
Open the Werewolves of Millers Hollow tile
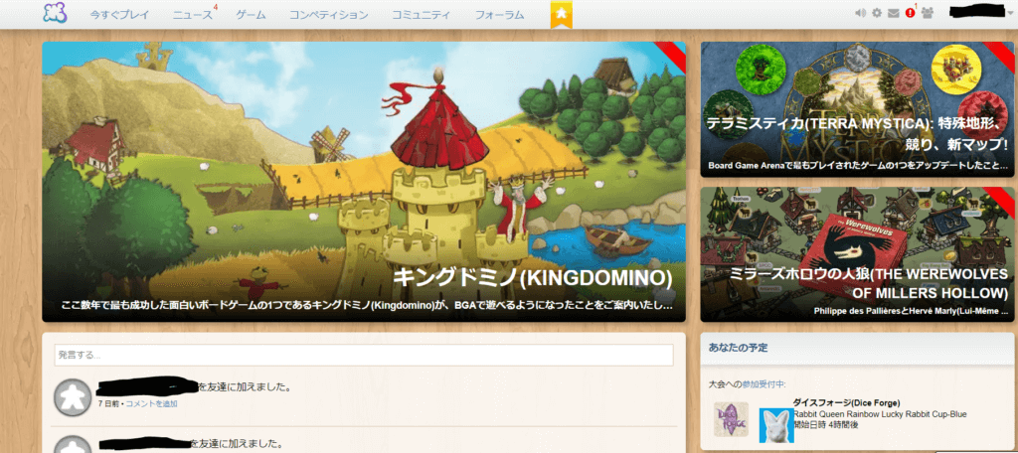[x=857, y=254]
